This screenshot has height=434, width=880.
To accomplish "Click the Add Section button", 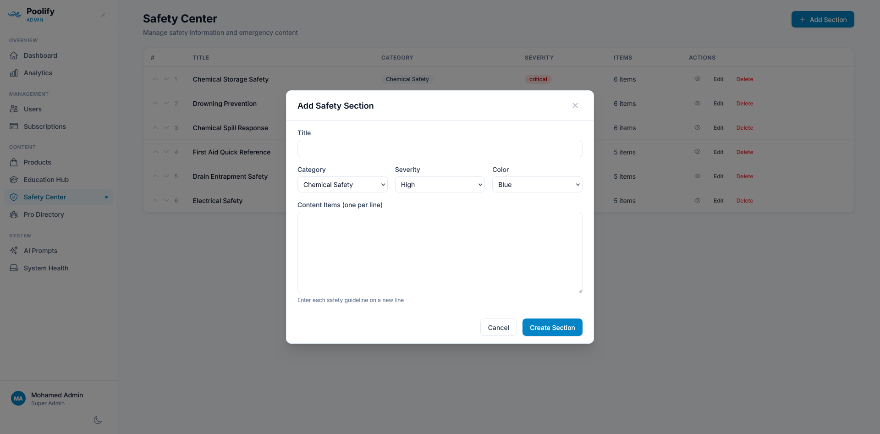I will pyautogui.click(x=823, y=19).
